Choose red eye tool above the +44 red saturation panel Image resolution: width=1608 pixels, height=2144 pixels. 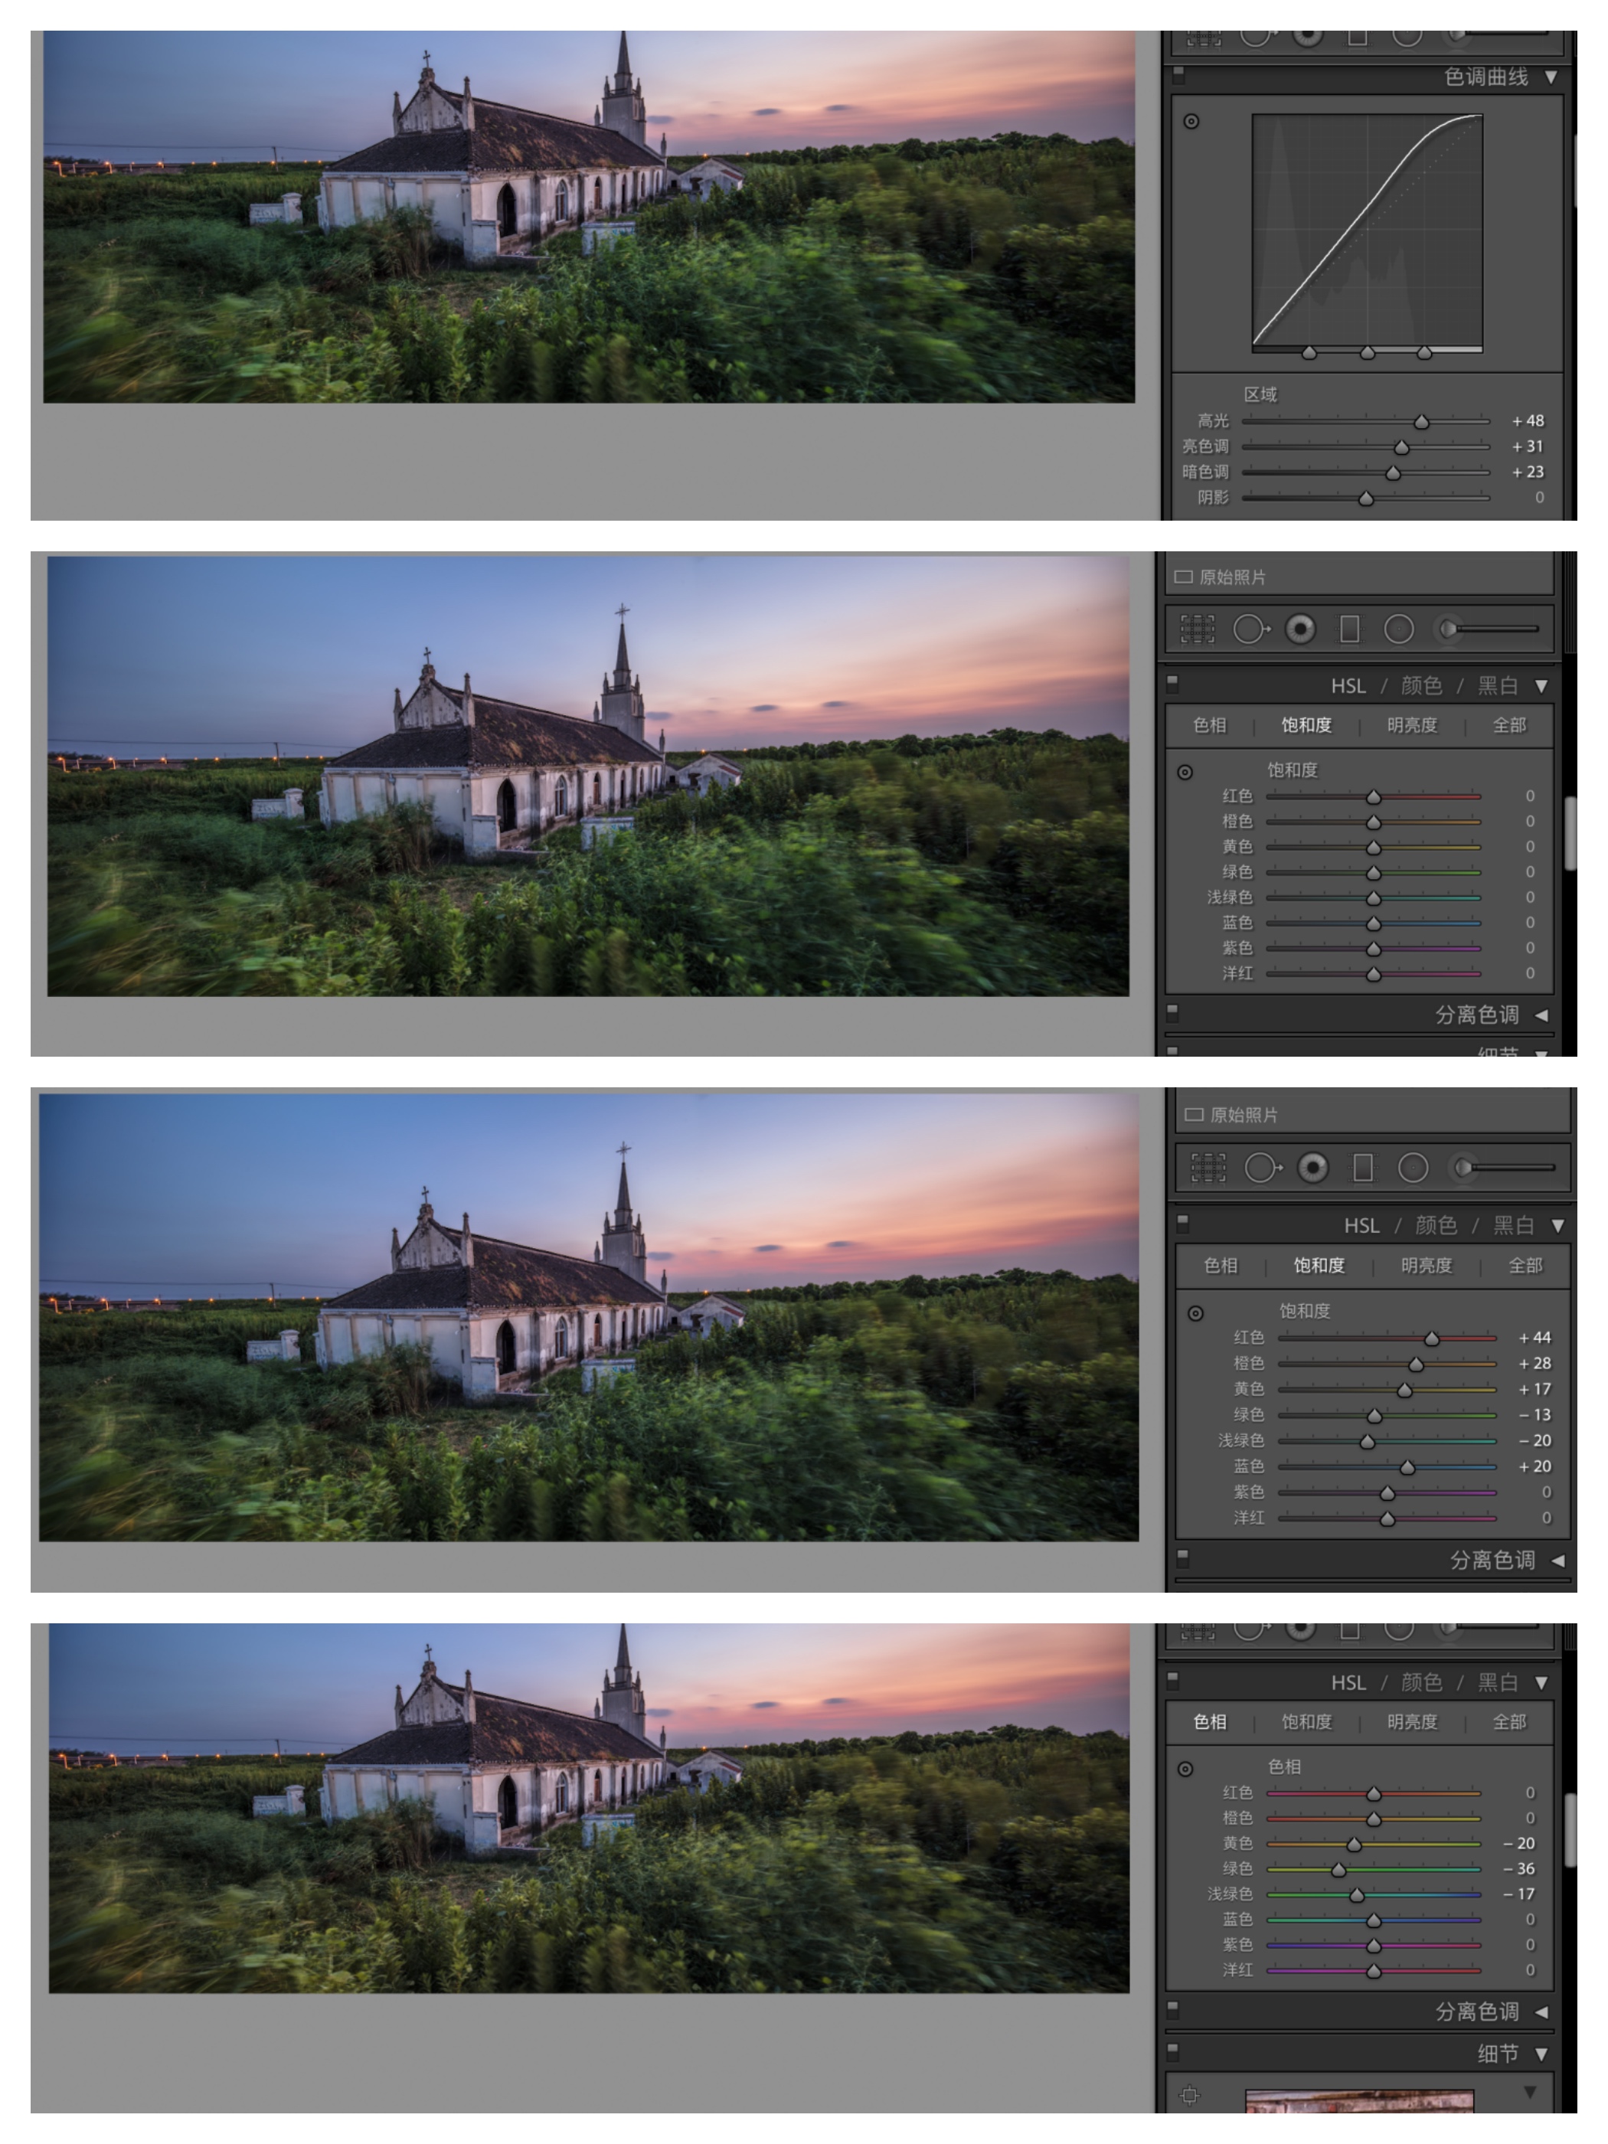[1313, 1168]
